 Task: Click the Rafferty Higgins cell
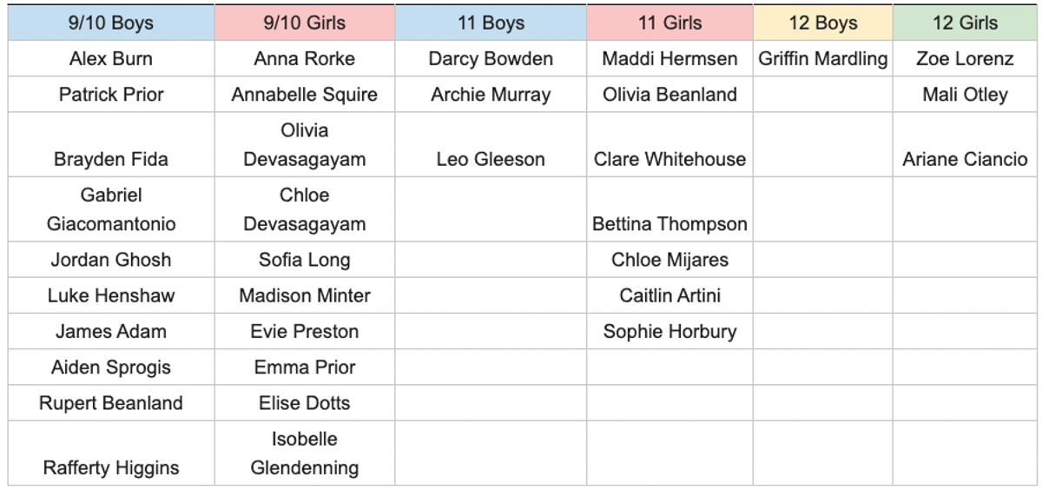(111, 467)
